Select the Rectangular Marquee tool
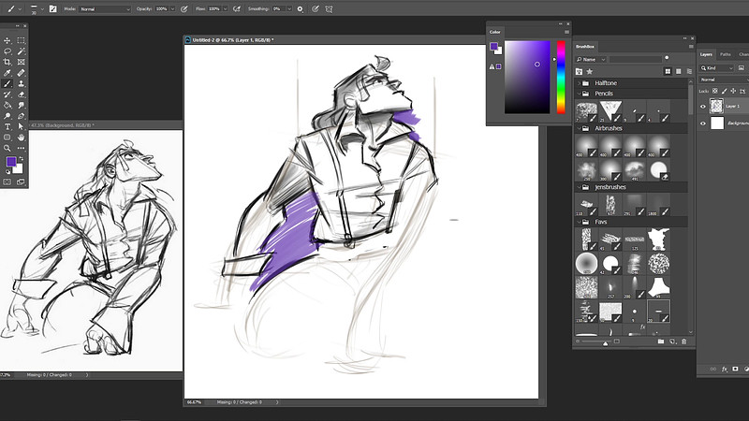 [x=21, y=40]
